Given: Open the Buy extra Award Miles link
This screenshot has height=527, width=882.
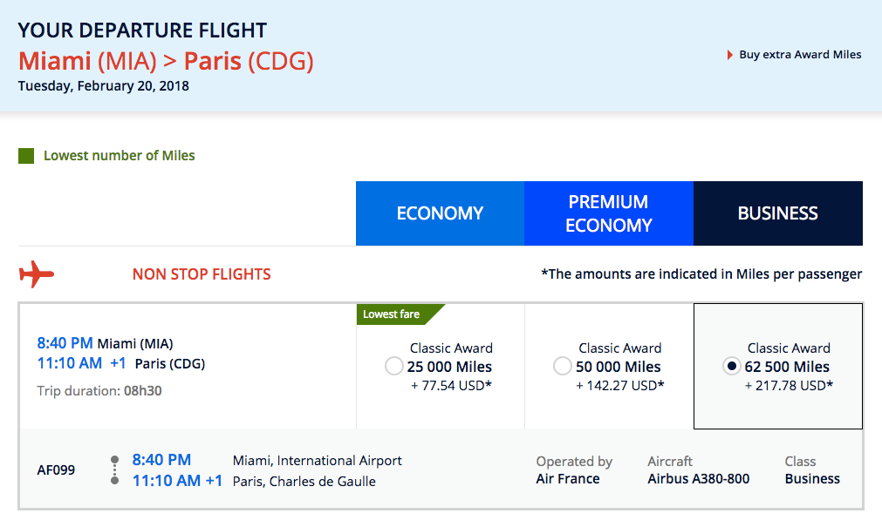Looking at the screenshot, I should click(800, 55).
